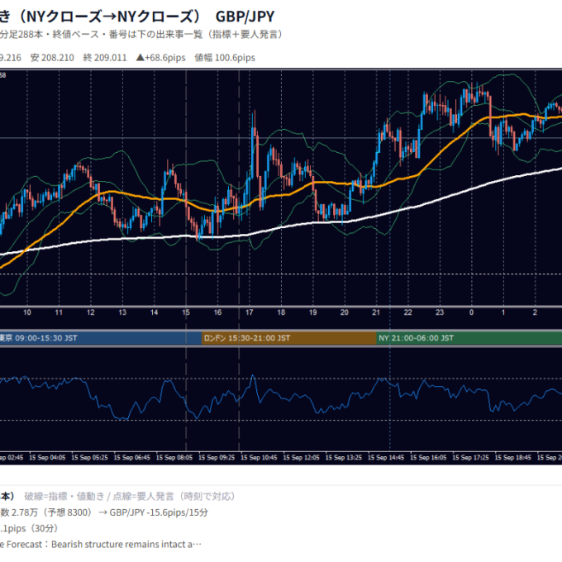Click the ロンドン 15:30-21:00 JST session bar
The height and width of the screenshot is (562, 562).
[289, 338]
